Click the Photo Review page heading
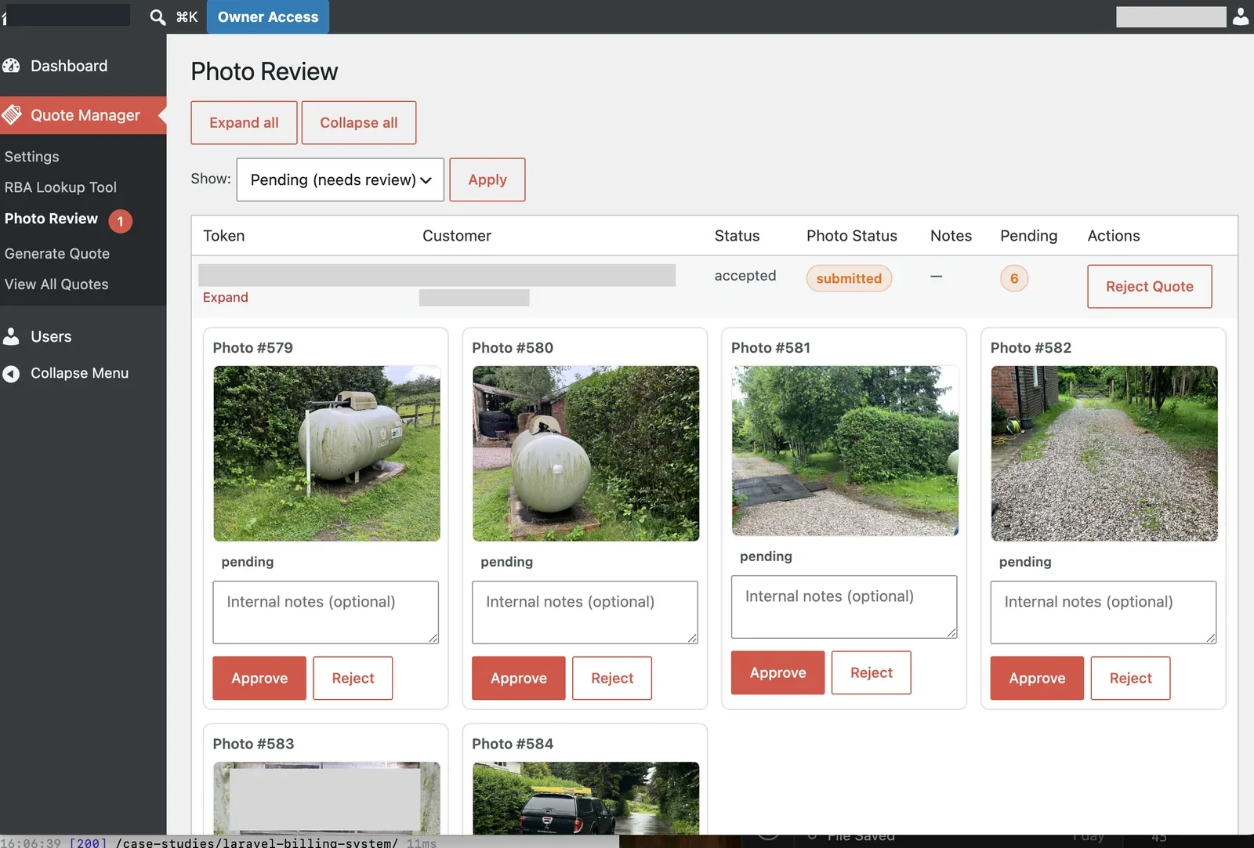Screen dimensions: 1254x848 click(x=265, y=71)
